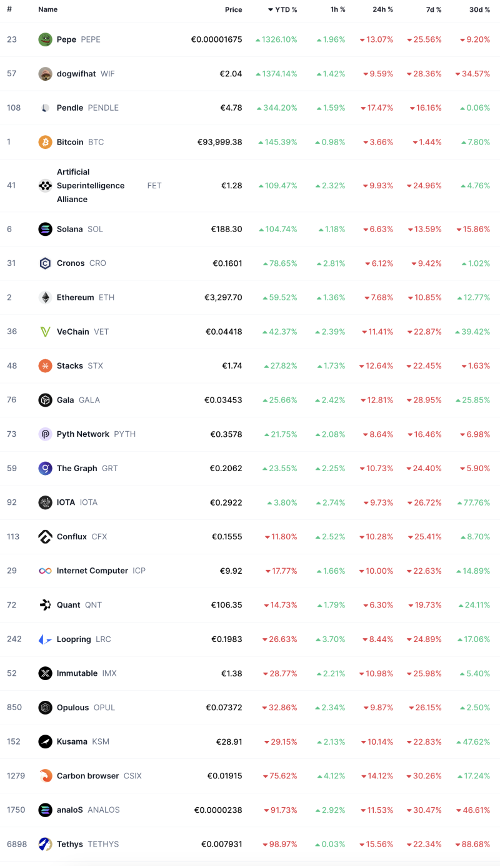
Task: Open the Artificial Superintelligence Alliance link
Action: click(x=91, y=186)
